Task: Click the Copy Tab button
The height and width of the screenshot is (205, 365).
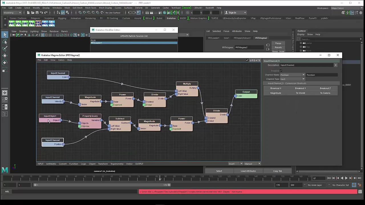Action: (277, 171)
